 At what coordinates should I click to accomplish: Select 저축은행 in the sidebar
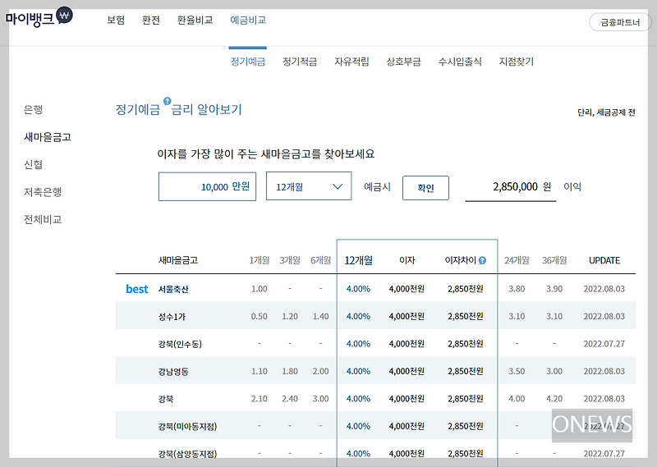pos(43,192)
